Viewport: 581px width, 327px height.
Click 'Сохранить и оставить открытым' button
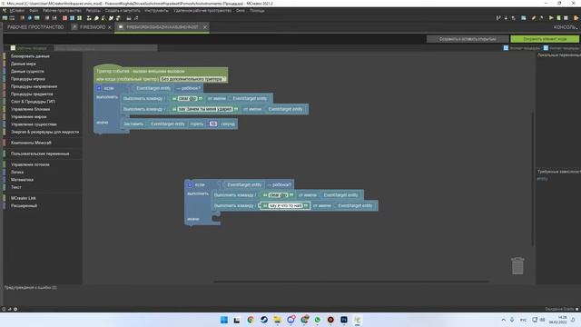coord(468,39)
